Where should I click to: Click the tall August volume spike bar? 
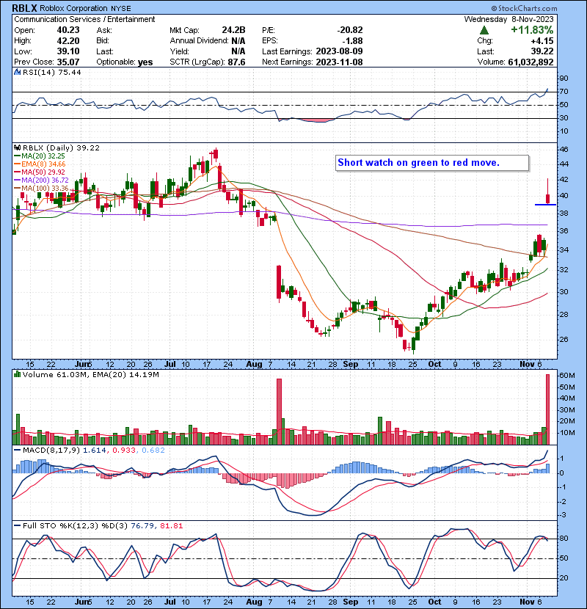(x=279, y=412)
